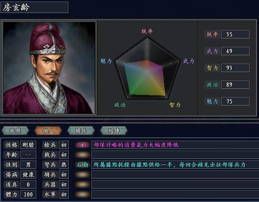The width and height of the screenshot is (259, 202).
Task: Click the empty bottom skill slot icon
Action: click(x=83, y=194)
